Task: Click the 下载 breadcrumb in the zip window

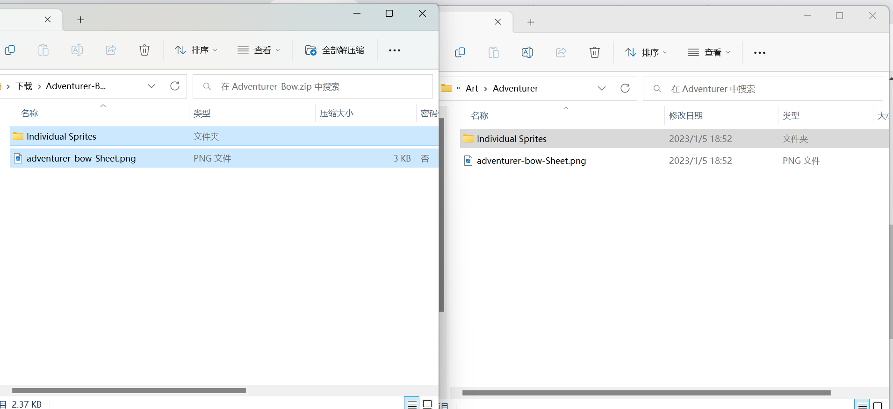Action: (24, 86)
